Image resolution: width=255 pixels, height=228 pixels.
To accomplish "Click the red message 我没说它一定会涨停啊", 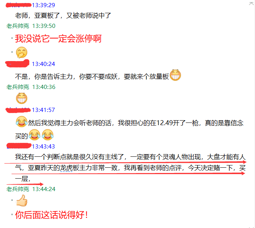I will pos(58,39).
